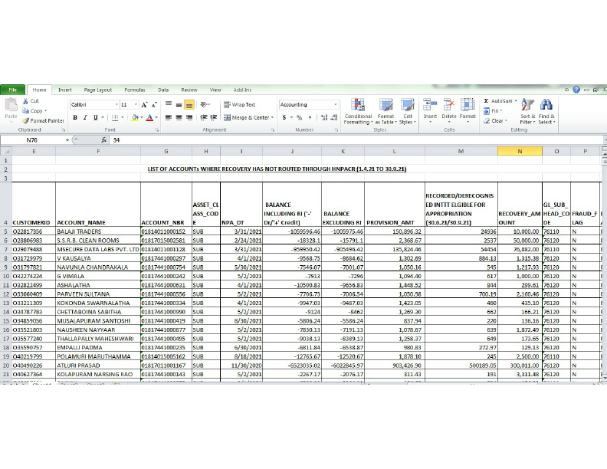Apply comma style
Screen dimensions: 607x469
(x=310, y=118)
